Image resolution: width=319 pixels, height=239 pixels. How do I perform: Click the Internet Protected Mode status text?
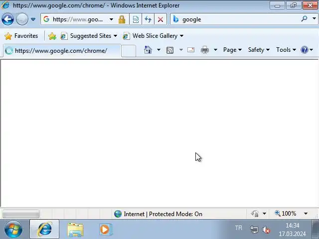point(163,214)
